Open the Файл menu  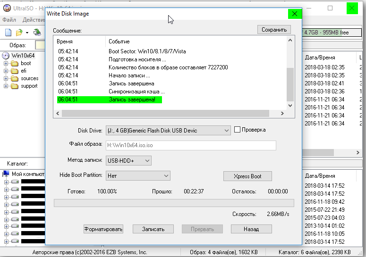pos(9,20)
